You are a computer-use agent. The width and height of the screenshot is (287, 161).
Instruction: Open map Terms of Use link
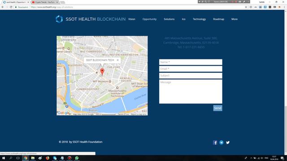pyautogui.click(x=123, y=114)
